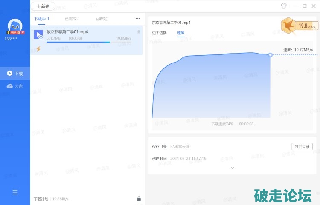
Task: Open the 回收站 recycle bin tab
Action: tap(101, 19)
